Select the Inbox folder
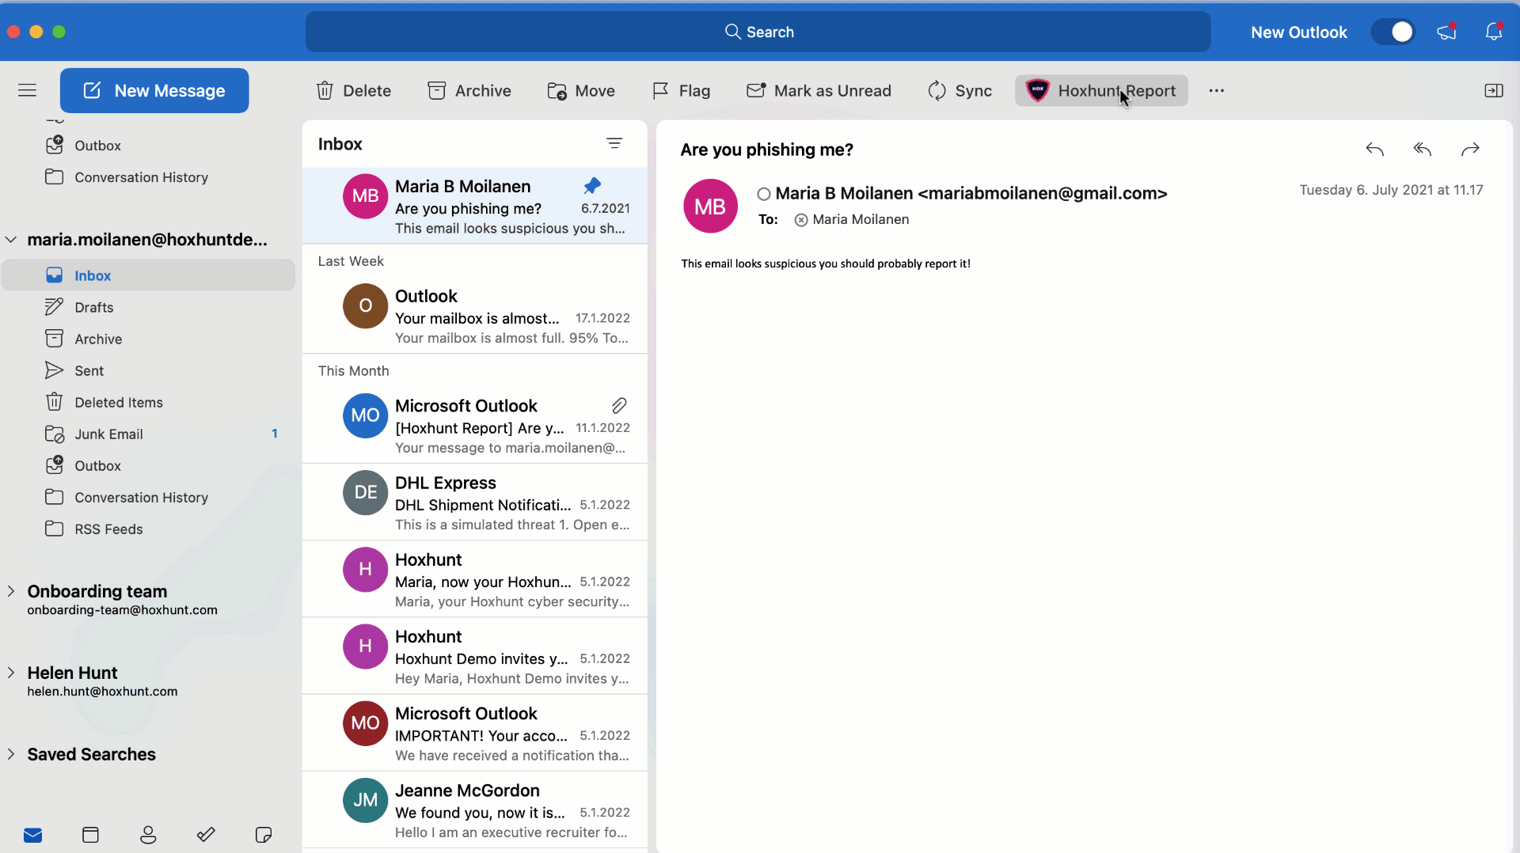 pyautogui.click(x=149, y=275)
